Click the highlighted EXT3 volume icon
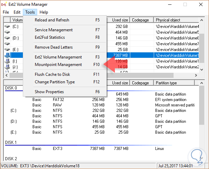 click(7, 55)
